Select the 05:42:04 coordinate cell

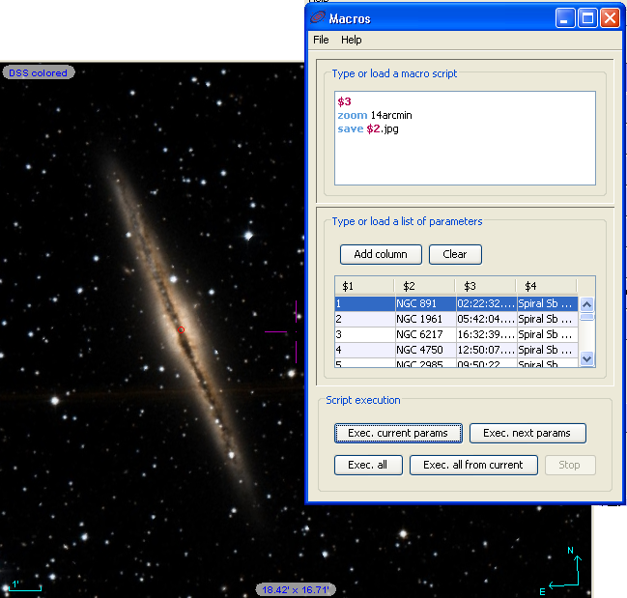pyautogui.click(x=487, y=319)
